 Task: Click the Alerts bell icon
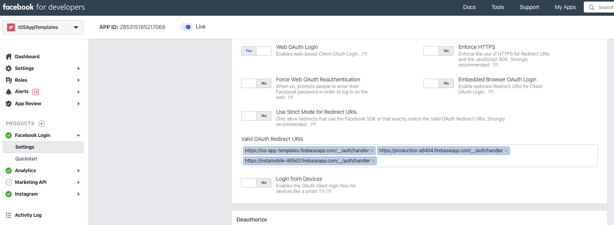(9, 92)
